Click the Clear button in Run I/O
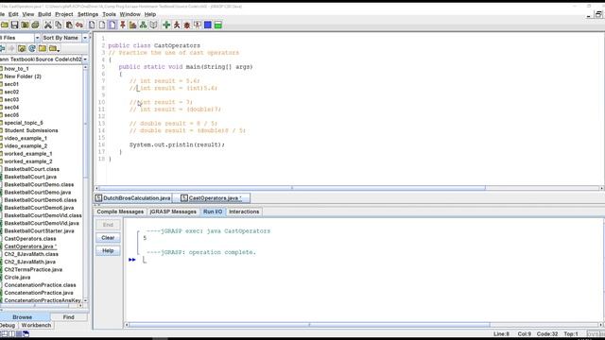 click(108, 238)
